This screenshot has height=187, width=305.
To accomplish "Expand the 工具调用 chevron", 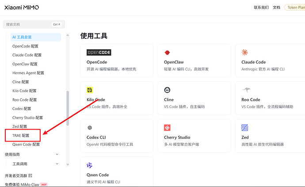I will 57,164.
